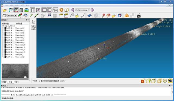The image size is (174, 101).
Task: Click the floppy disk save icon
Action: (49, 15)
